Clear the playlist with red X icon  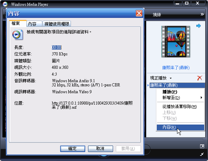click(199, 78)
